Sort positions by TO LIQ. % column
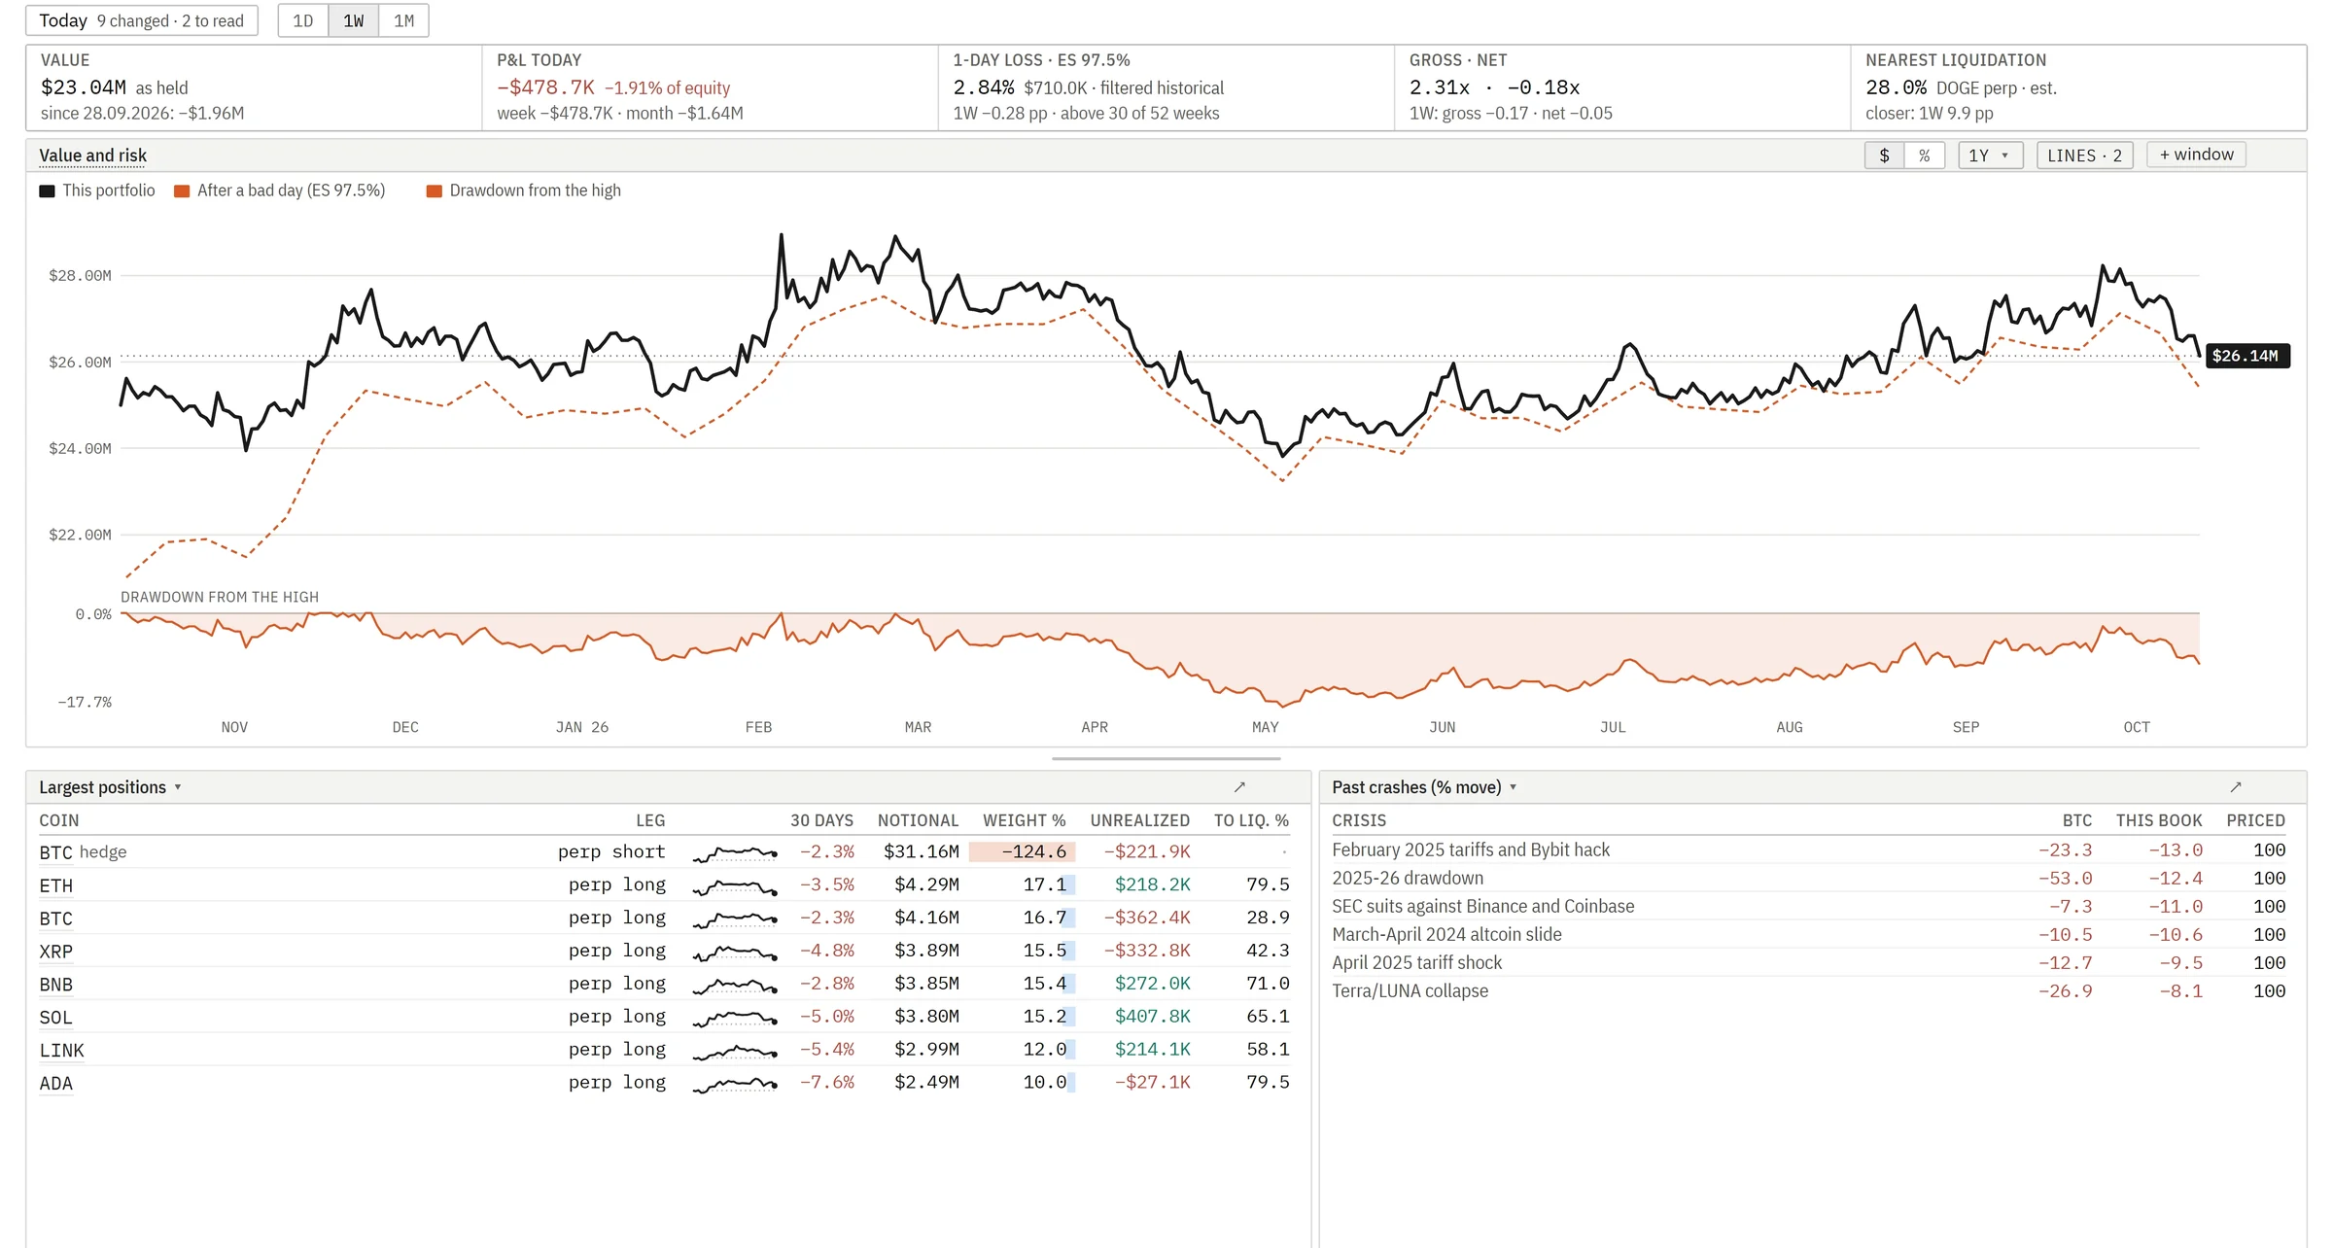The height and width of the screenshot is (1248, 2333). (x=1251, y=820)
